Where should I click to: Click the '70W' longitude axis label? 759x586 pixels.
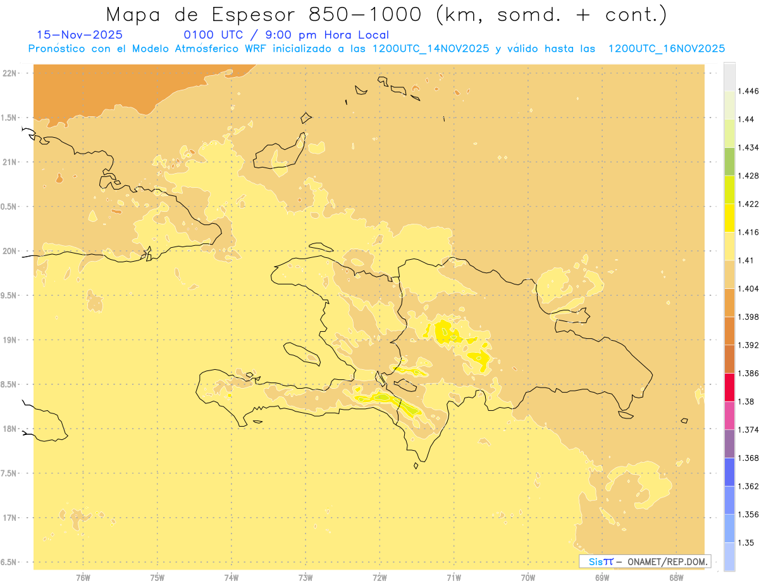point(528,578)
